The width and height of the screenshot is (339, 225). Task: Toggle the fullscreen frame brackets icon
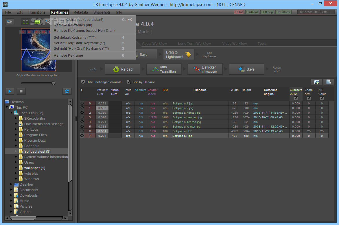25,22
